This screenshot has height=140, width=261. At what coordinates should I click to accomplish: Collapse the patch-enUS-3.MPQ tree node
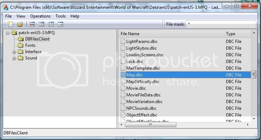(x=7, y=33)
